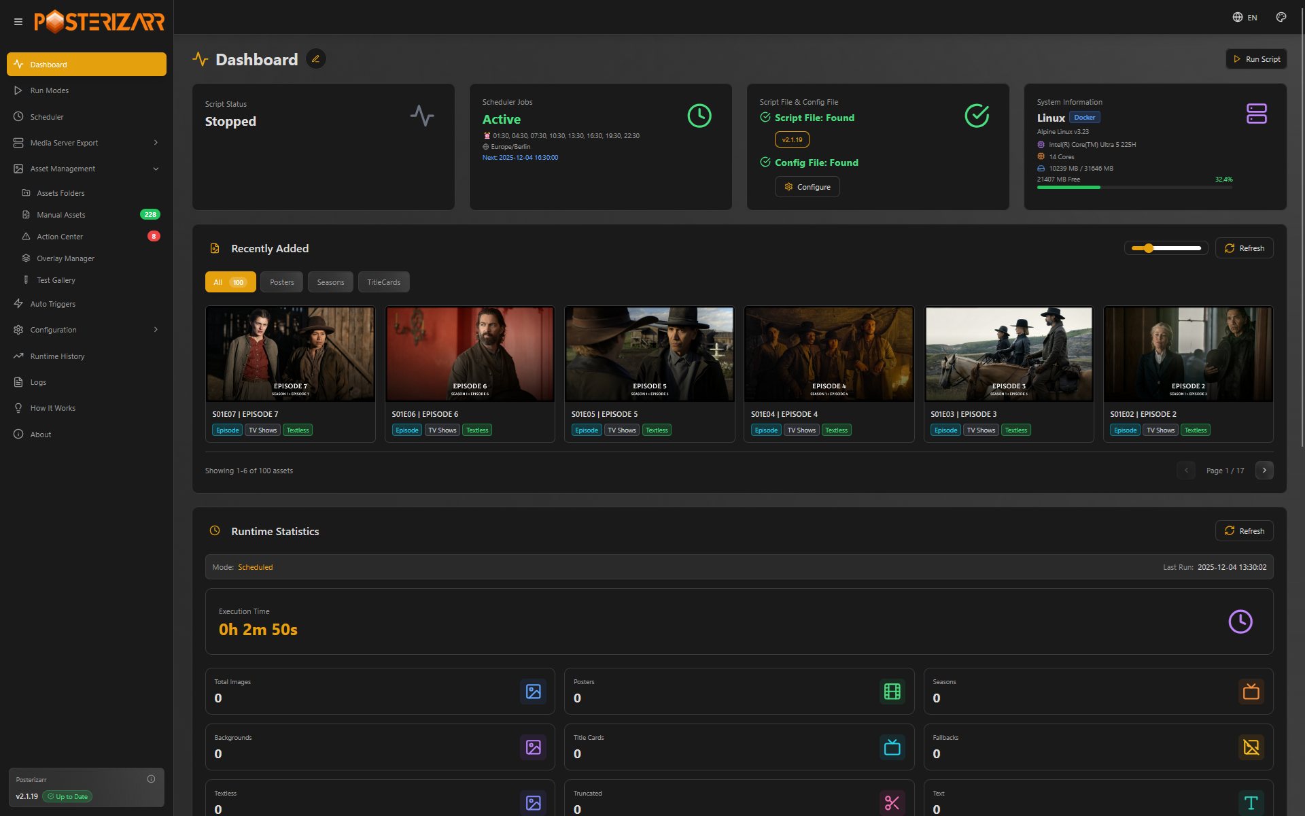The width and height of the screenshot is (1305, 816).
Task: Open the EN language selector
Action: pyautogui.click(x=1245, y=17)
